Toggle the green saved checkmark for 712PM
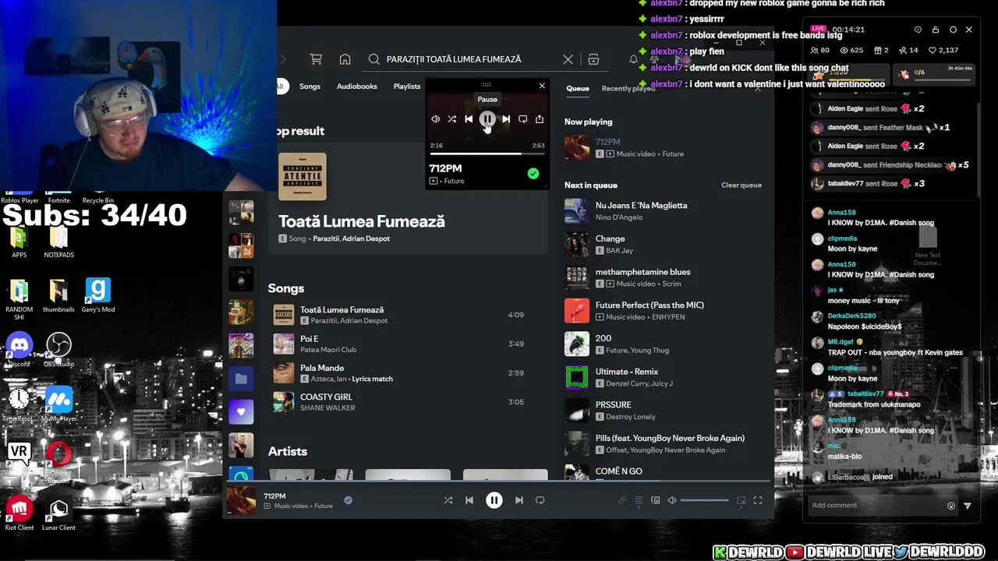The width and height of the screenshot is (998, 561). tap(533, 174)
